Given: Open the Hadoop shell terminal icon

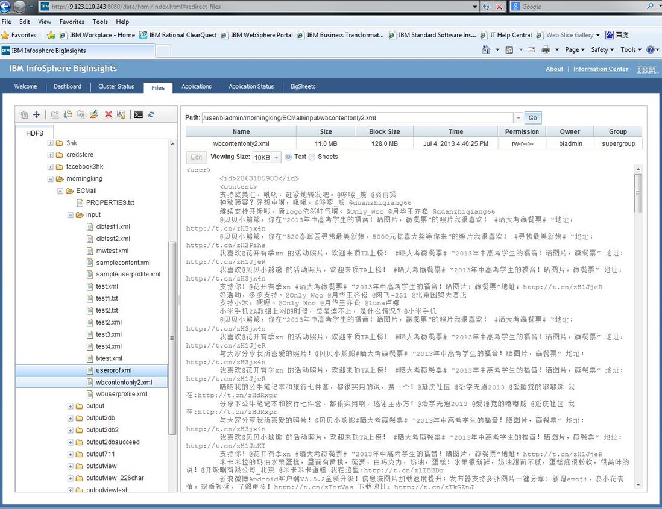Looking at the screenshot, I should tap(139, 114).
